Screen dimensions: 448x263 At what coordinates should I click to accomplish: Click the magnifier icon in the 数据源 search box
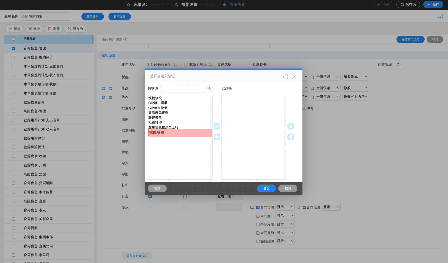209,88
